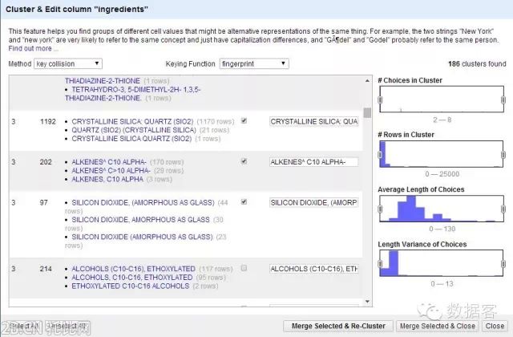
Task: Click left handle of Average Length of Choices slider
Action: 381,209
